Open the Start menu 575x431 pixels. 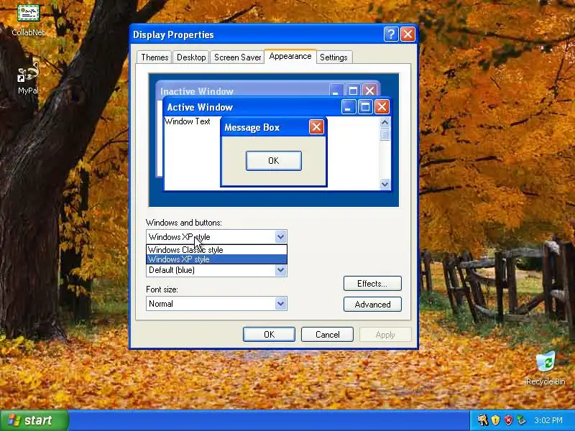click(34, 420)
